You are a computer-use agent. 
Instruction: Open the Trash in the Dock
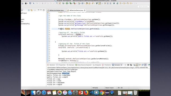(135, 93)
